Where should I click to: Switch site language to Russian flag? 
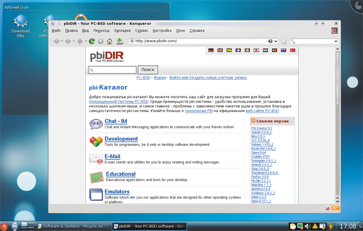tap(284, 50)
